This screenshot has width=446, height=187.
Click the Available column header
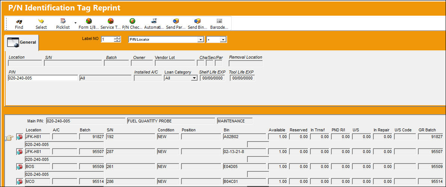coord(277,130)
